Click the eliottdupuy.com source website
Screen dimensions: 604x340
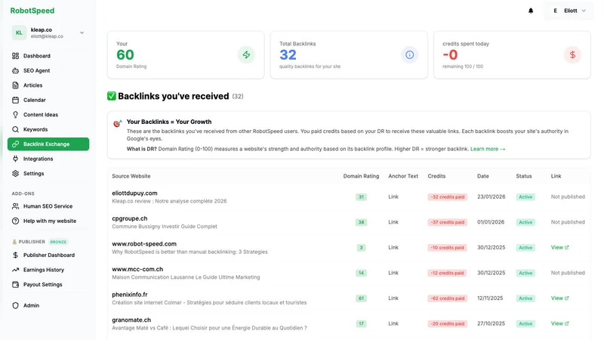[x=134, y=193]
